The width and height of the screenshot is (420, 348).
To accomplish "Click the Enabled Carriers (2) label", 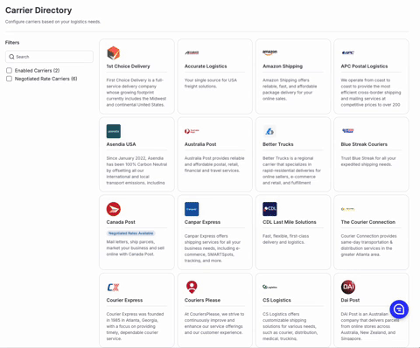I will (37, 71).
